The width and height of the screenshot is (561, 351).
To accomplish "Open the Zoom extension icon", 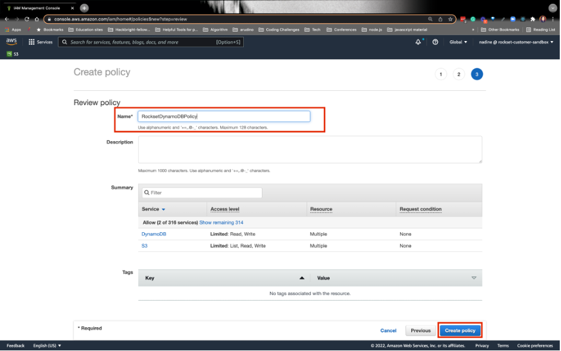I will tap(512, 19).
